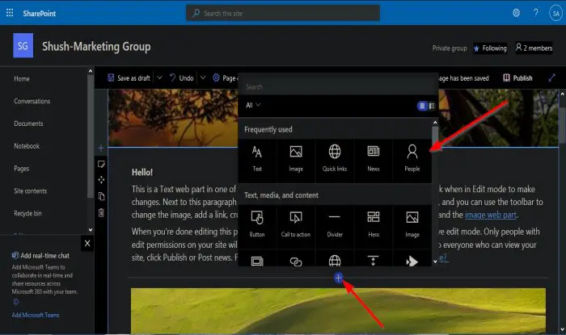Click the Undo button
This screenshot has height=335, width=566.
(182, 77)
